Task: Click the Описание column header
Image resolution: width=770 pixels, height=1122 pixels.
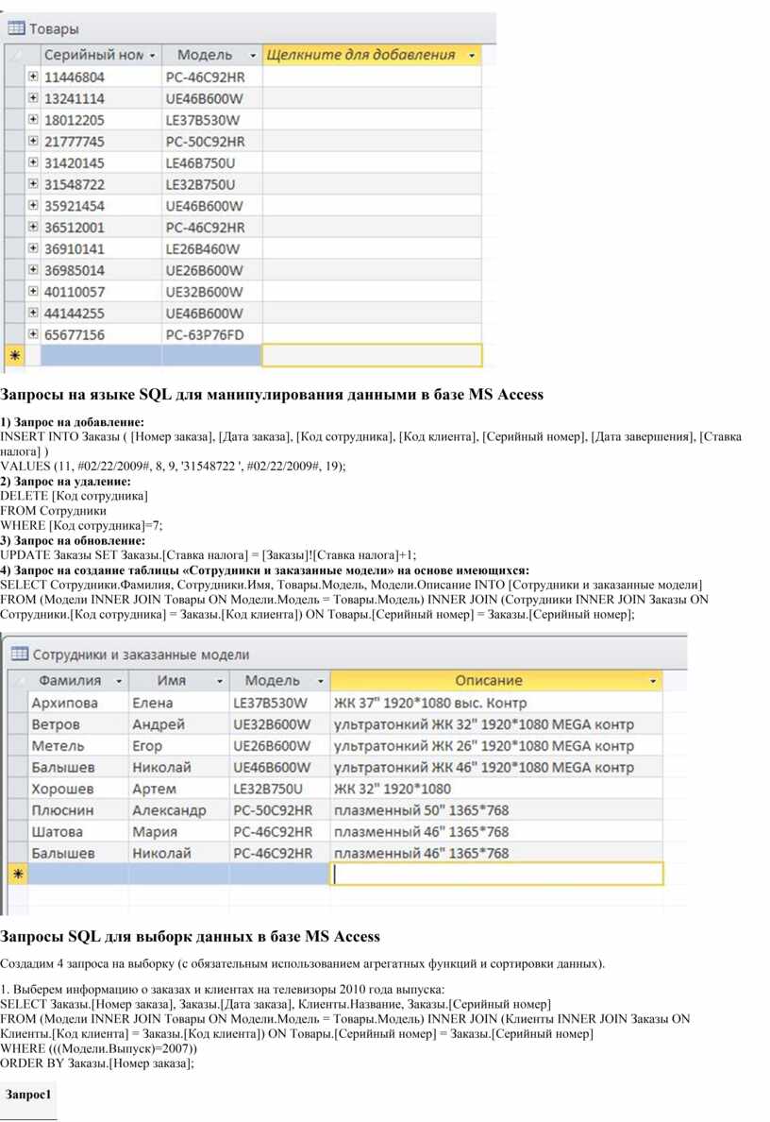Action: (497, 681)
